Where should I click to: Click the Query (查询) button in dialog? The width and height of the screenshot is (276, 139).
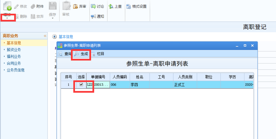[64, 54]
